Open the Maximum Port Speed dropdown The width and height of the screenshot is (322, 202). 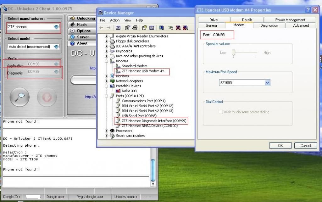[267, 83]
